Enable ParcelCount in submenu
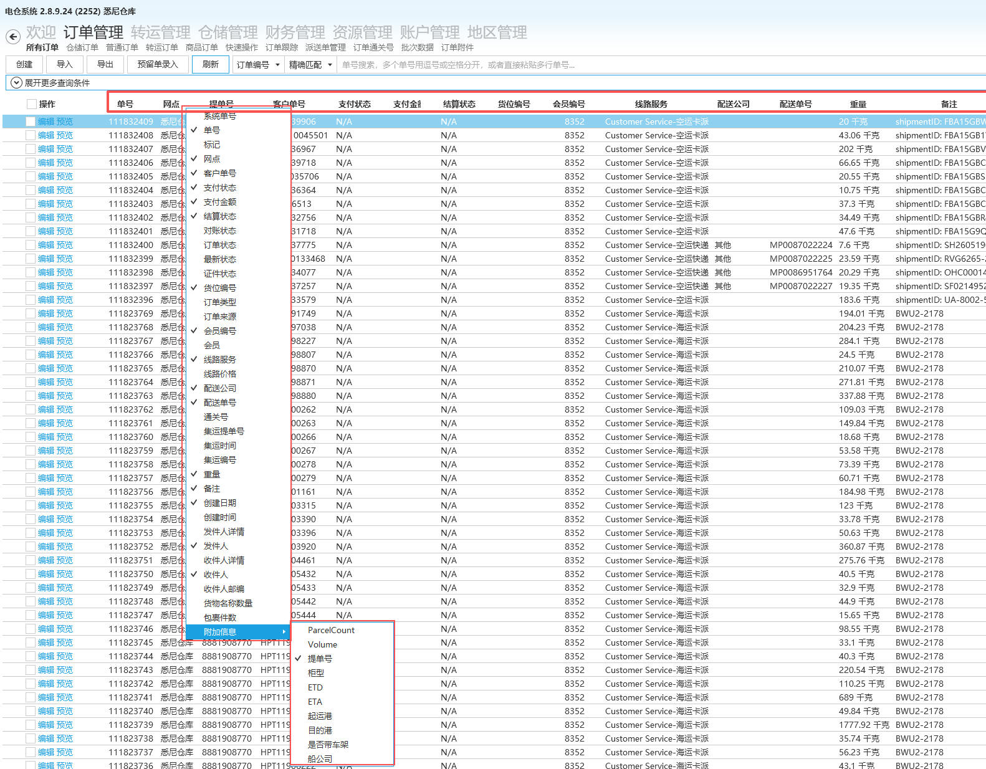Image resolution: width=986 pixels, height=769 pixels. coord(342,630)
